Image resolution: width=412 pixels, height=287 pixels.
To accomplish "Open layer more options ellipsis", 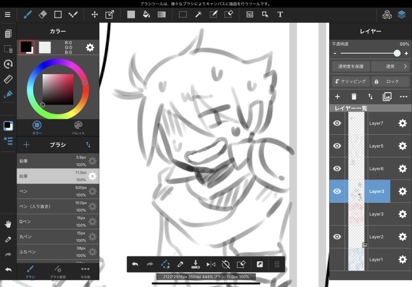I will pos(403,97).
